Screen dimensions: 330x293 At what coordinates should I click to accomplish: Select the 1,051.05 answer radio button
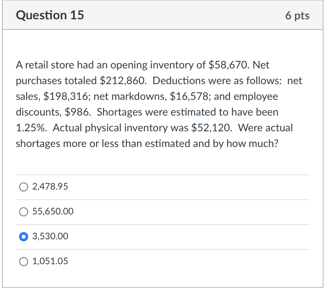[x=23, y=261]
